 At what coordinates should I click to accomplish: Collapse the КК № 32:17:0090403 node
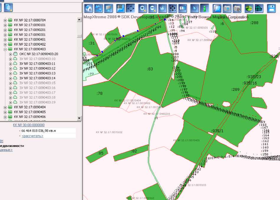[5, 49]
